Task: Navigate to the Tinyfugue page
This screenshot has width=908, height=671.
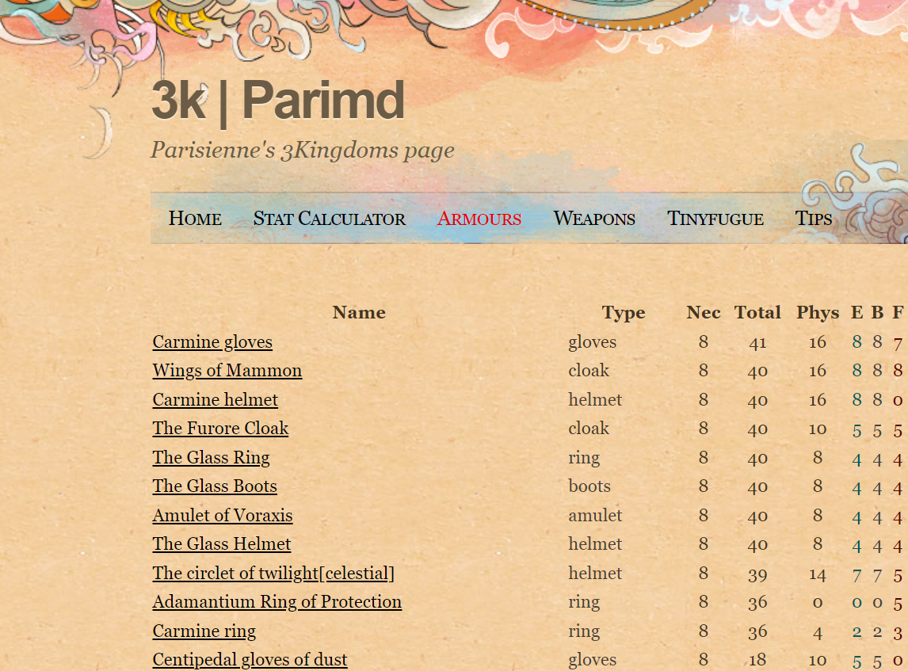Action: pyautogui.click(x=715, y=219)
